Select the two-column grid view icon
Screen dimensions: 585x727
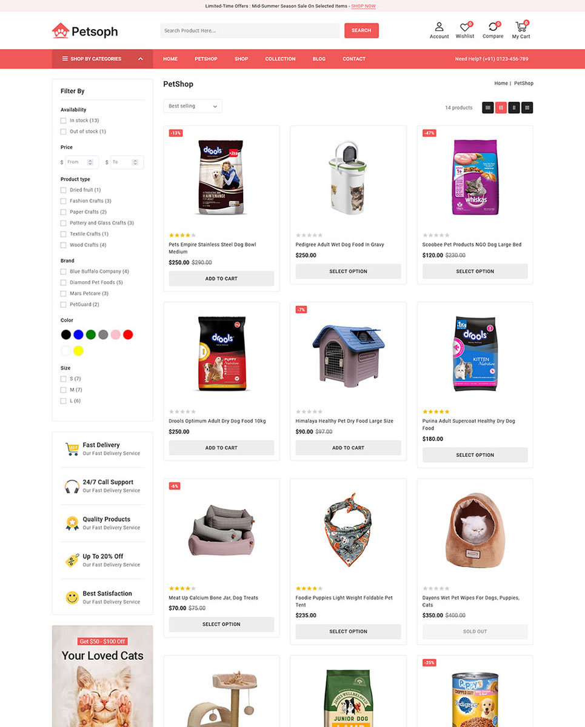tap(514, 107)
